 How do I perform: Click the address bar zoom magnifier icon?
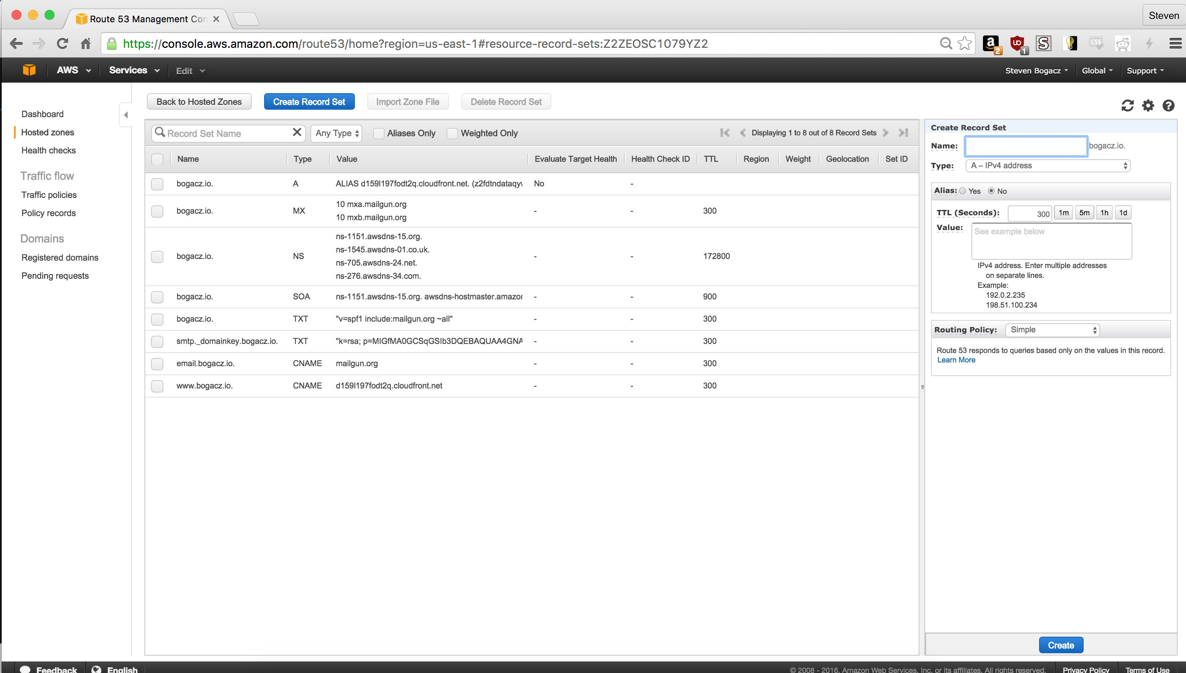(946, 43)
